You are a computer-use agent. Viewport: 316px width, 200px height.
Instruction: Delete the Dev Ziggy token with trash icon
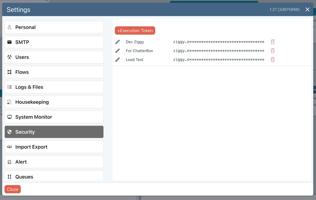click(272, 42)
